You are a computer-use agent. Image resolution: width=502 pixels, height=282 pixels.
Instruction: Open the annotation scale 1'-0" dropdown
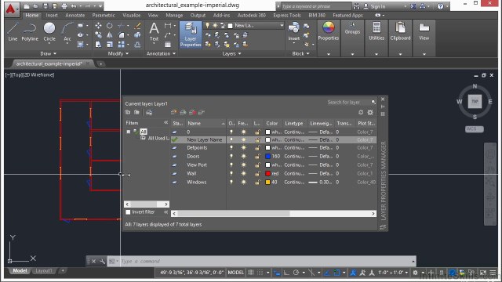[x=392, y=273]
